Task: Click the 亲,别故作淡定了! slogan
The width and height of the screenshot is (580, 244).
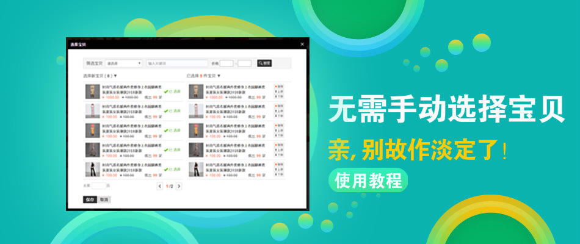Action: (418, 149)
